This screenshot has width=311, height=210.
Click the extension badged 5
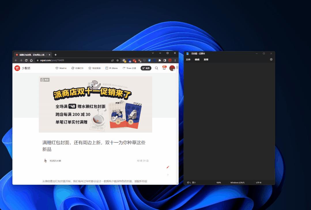(140, 61)
